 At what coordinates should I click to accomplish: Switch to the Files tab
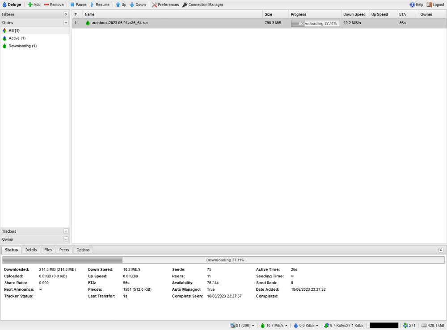click(x=48, y=250)
